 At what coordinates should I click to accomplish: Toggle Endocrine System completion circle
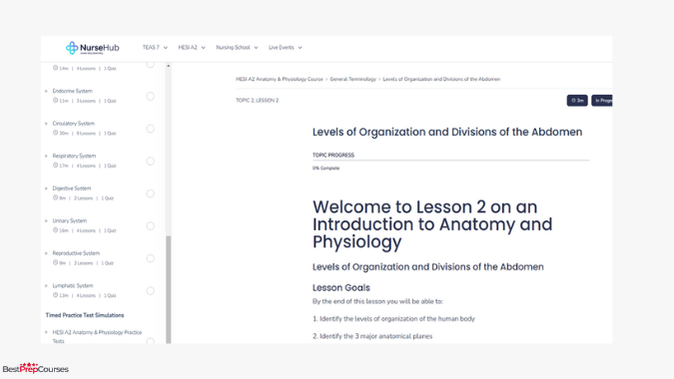click(x=150, y=96)
